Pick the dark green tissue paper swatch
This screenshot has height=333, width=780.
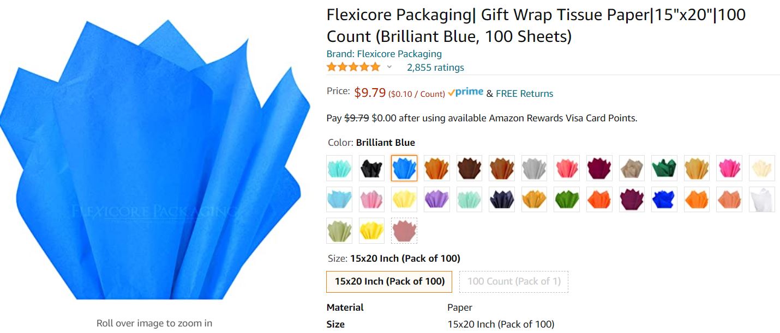[x=664, y=168]
